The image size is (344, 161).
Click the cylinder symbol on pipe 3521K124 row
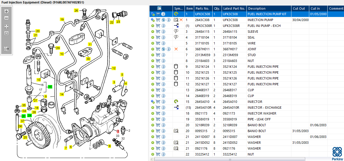176,67
